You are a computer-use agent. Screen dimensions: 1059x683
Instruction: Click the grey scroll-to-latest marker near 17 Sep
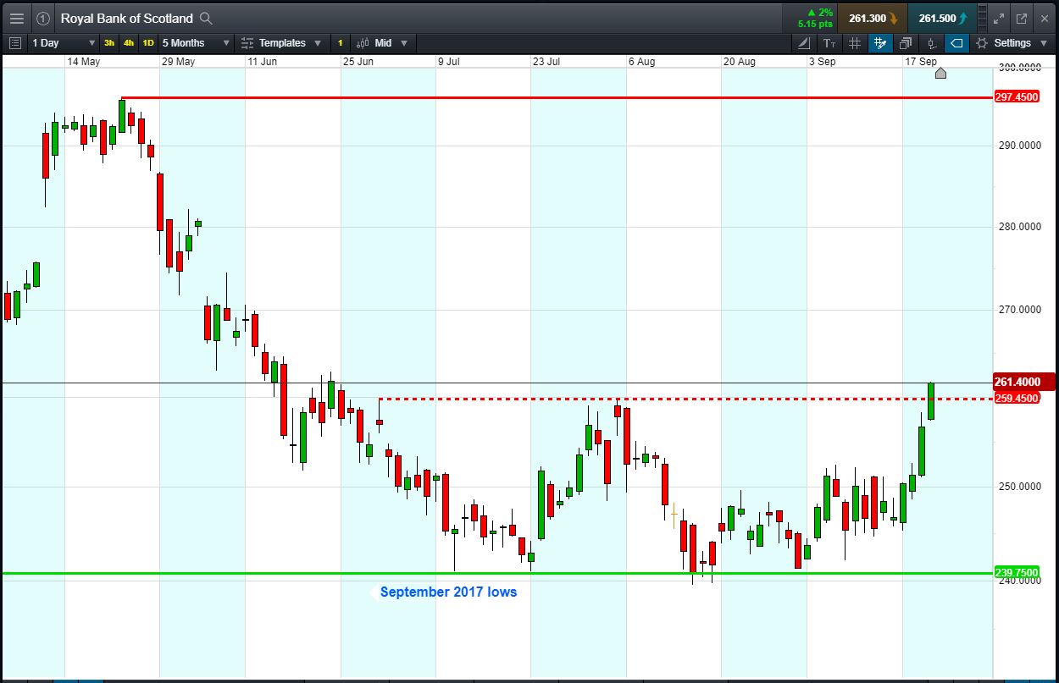tap(940, 73)
